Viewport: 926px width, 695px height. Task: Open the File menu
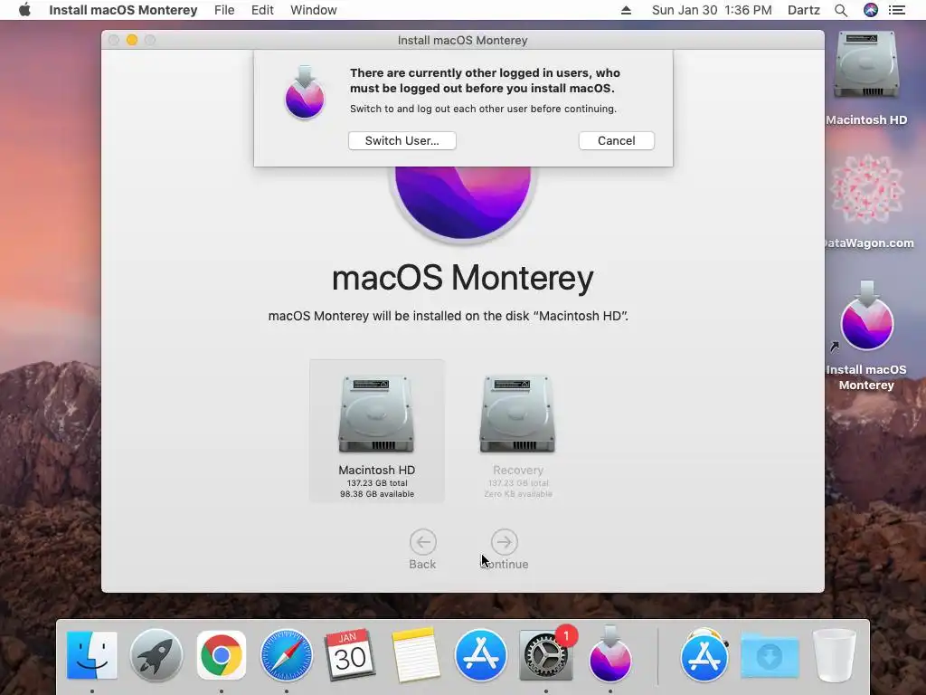[224, 10]
